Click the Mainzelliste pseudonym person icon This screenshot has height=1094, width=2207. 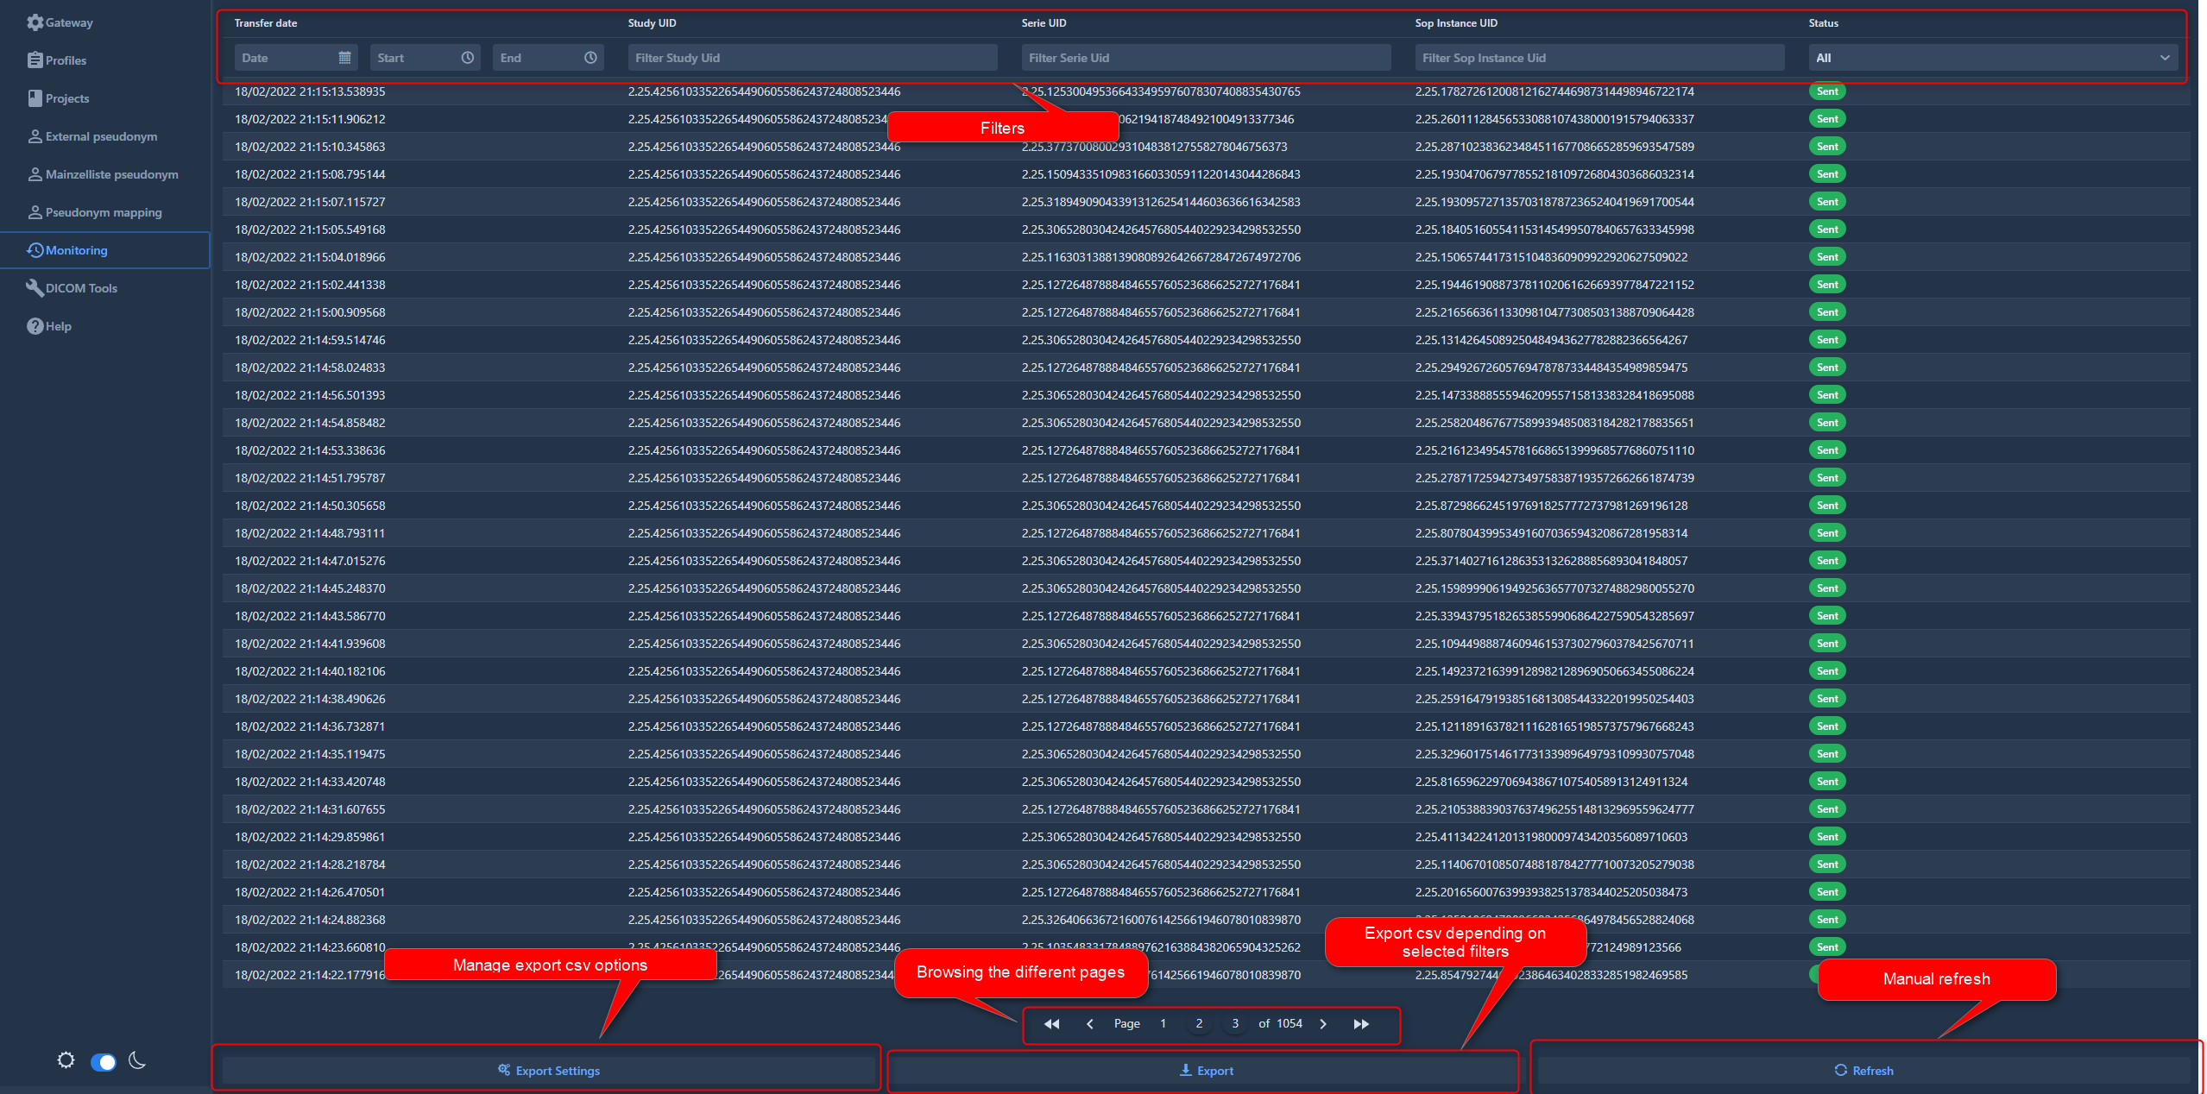[x=35, y=174]
